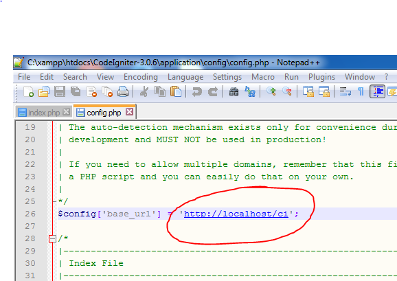This screenshot has width=397, height=281.
Task: Select the config.php tab
Action: point(104,113)
